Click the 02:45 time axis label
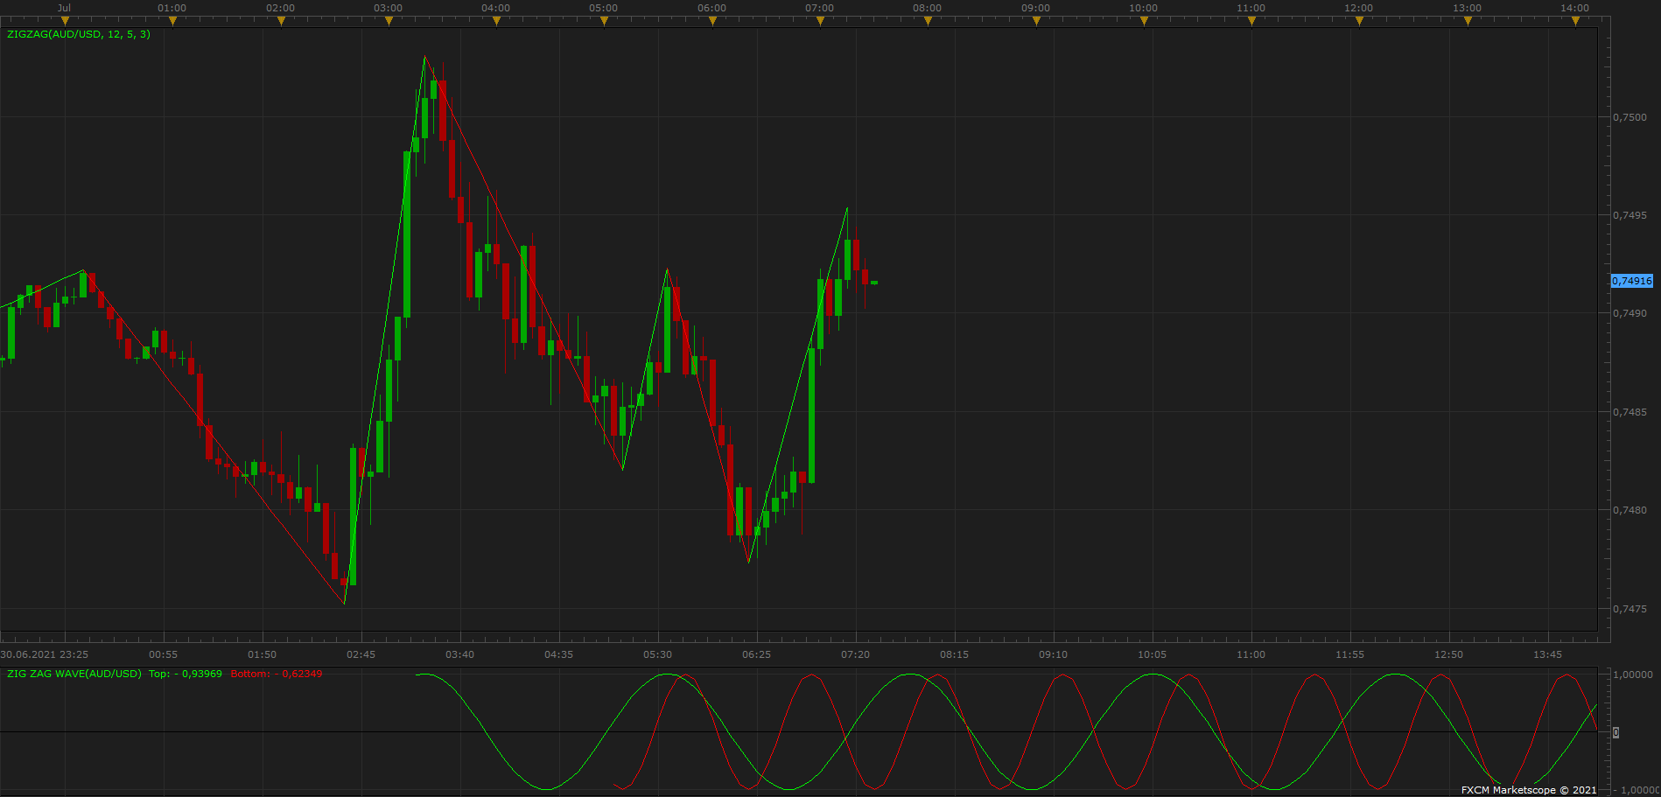 pos(361,654)
